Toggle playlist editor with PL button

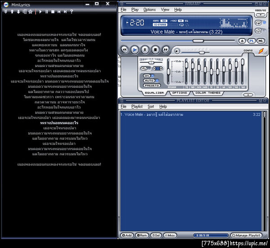pyautogui.click(x=252, y=41)
